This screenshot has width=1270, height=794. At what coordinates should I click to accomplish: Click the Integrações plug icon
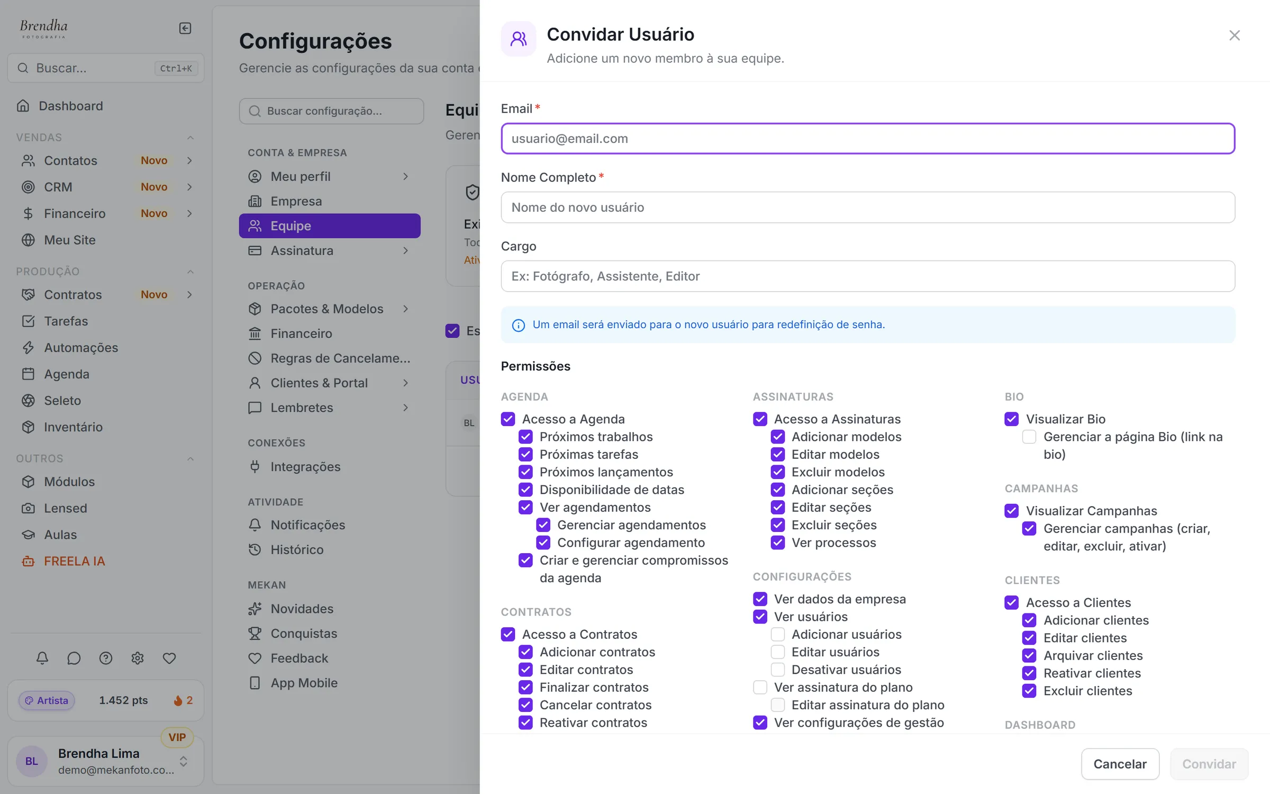pyautogui.click(x=255, y=466)
